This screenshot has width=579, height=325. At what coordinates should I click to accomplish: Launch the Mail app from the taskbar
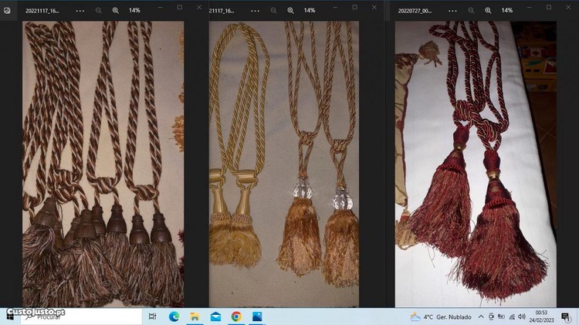coord(215,317)
